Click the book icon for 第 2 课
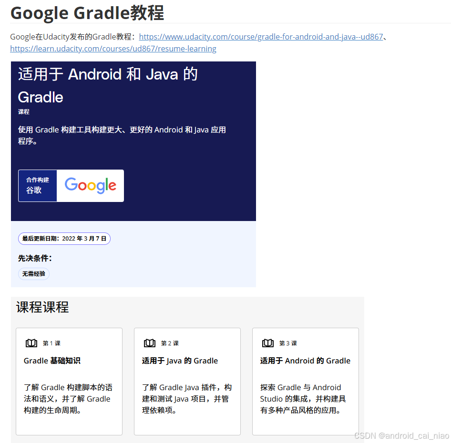This screenshot has height=443, width=451. point(150,343)
